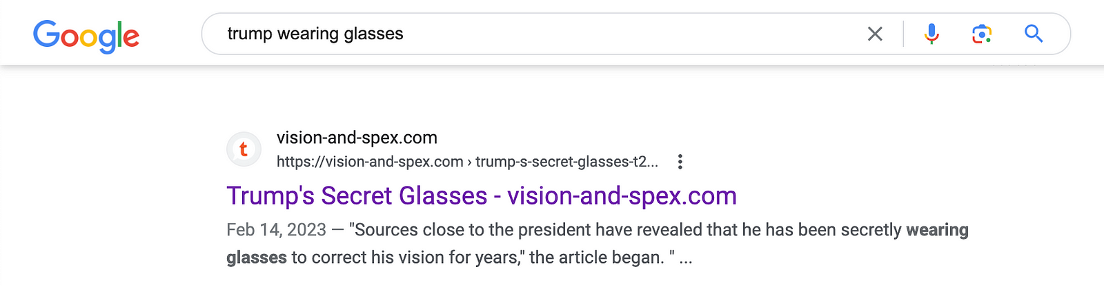Click the red 't' site favicon
This screenshot has width=1104, height=287.
(x=244, y=149)
